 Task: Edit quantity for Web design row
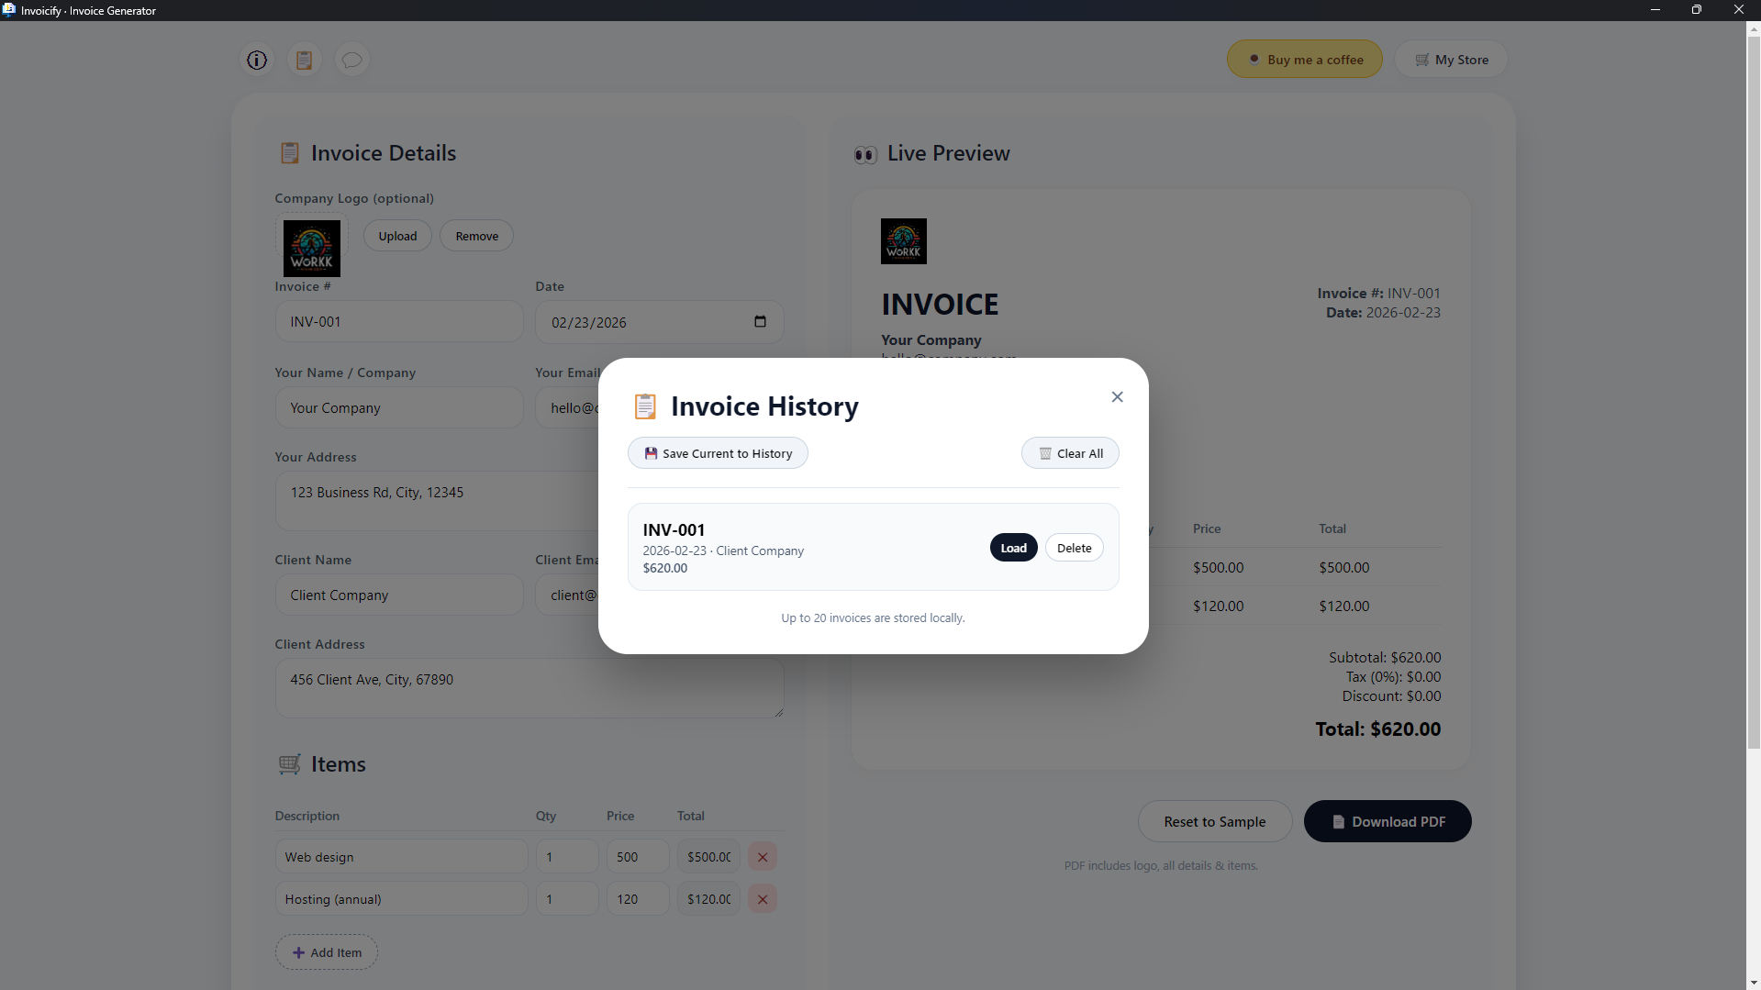(x=567, y=857)
